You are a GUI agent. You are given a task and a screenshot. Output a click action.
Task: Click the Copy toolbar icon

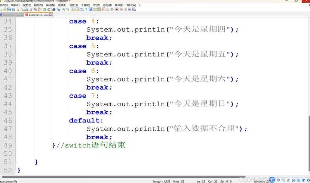(35, 9)
